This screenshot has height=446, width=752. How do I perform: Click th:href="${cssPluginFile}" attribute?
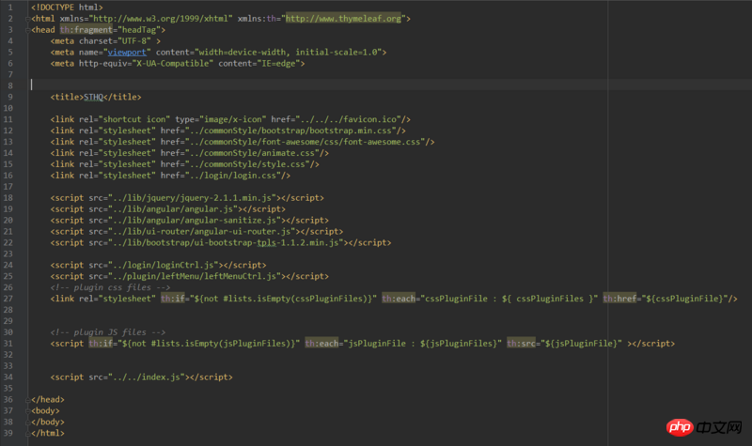(667, 299)
